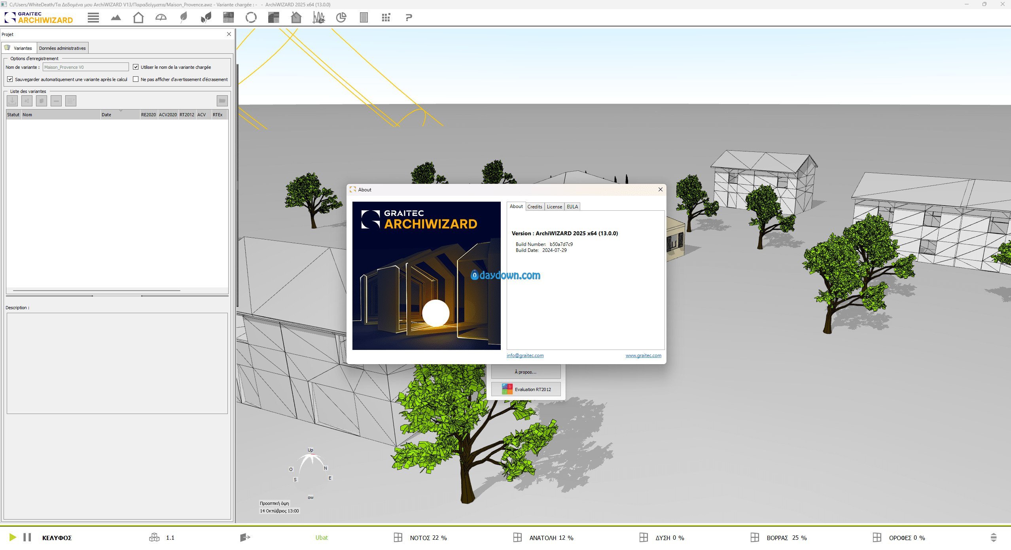This screenshot has height=550, width=1011.
Task: Click the '14 Οκτώβριος 13:00' date label
Action: click(x=279, y=511)
